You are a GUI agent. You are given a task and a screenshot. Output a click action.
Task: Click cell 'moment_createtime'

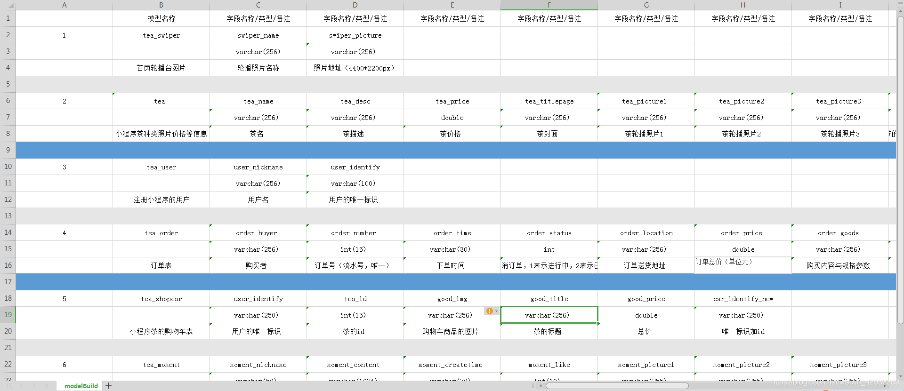click(452, 365)
